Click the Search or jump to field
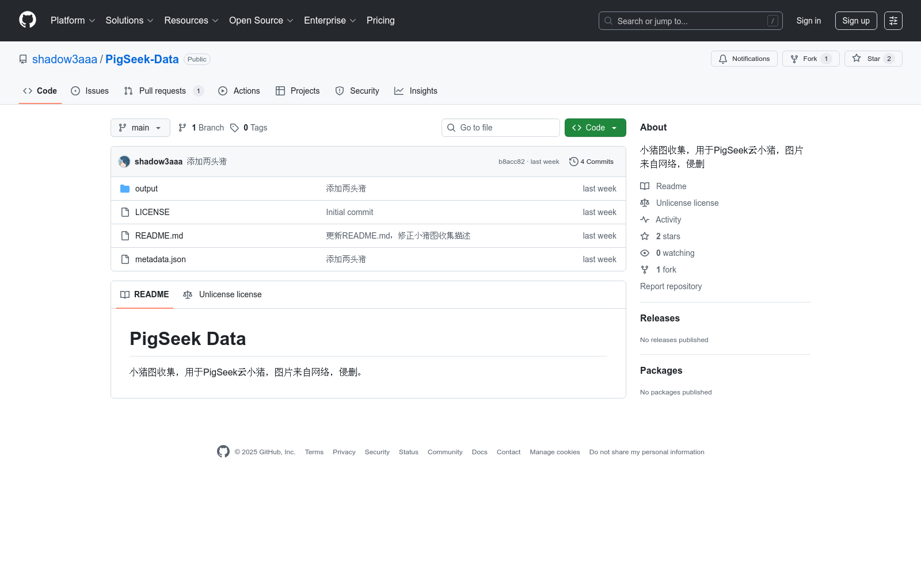The height and width of the screenshot is (575, 921). [691, 21]
